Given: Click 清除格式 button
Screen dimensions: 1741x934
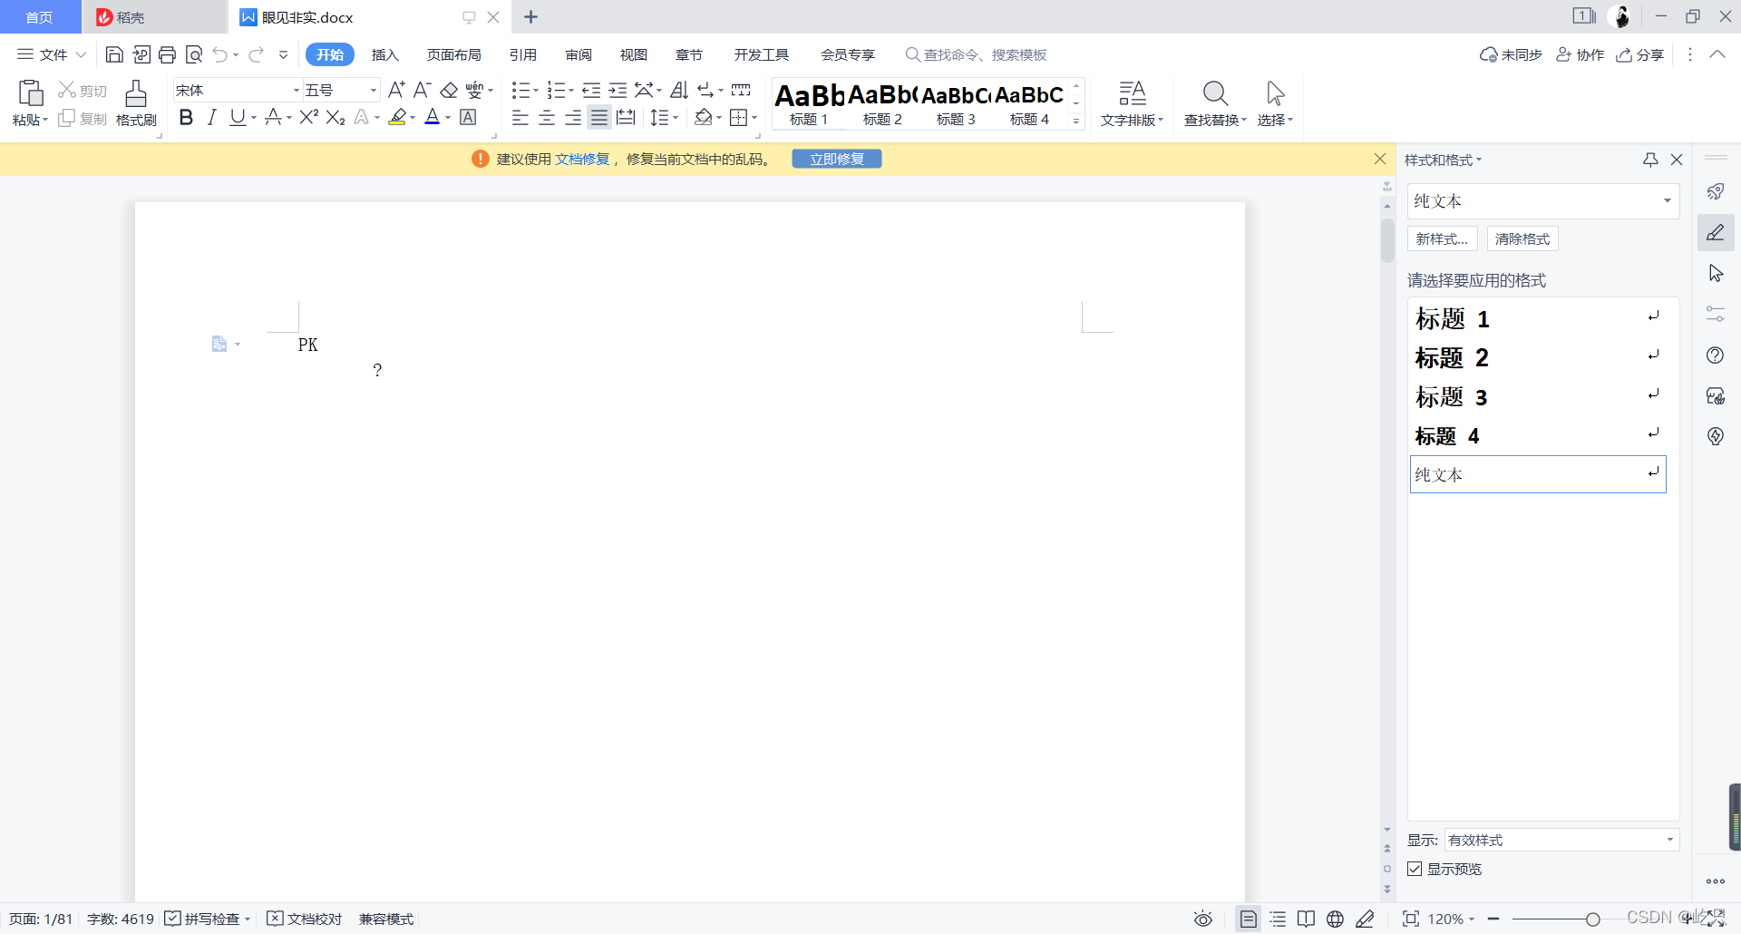Looking at the screenshot, I should pos(1522,238).
